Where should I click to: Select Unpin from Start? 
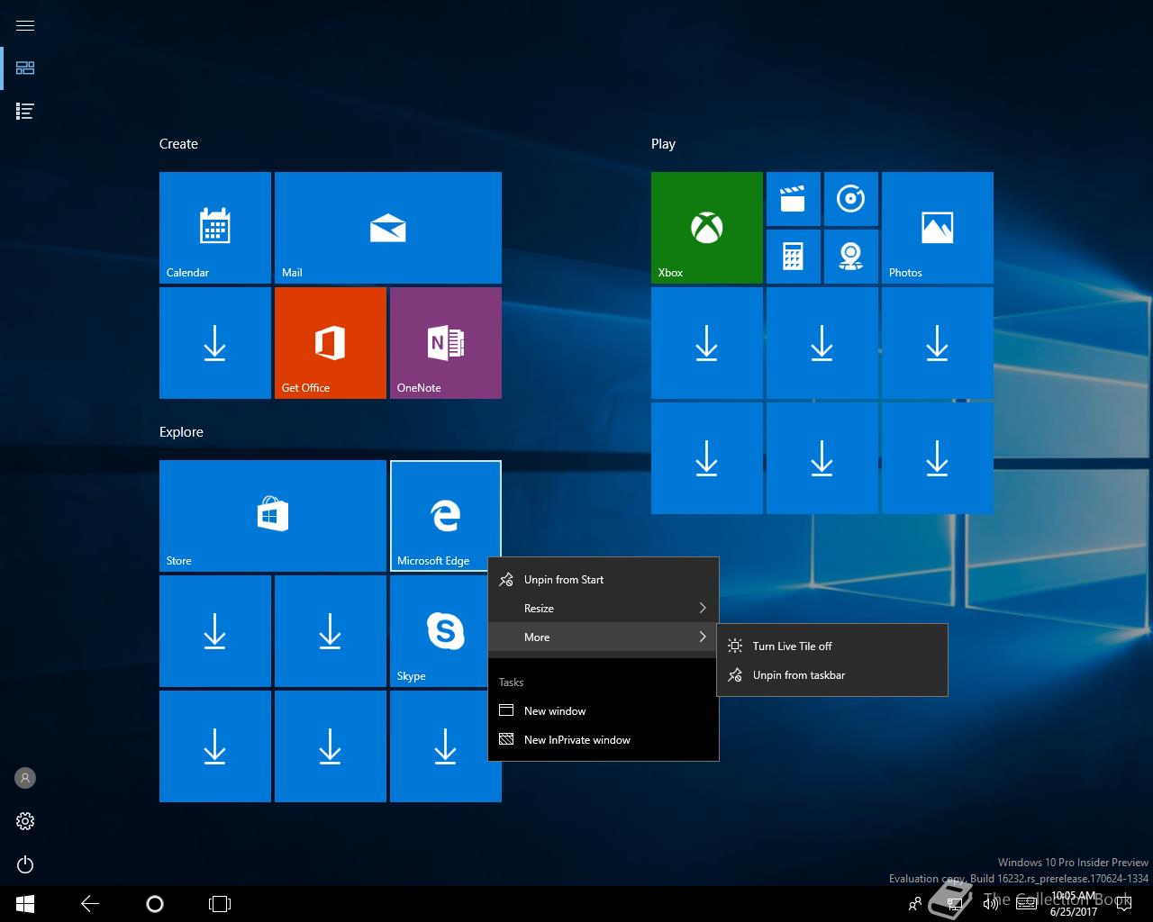point(604,579)
